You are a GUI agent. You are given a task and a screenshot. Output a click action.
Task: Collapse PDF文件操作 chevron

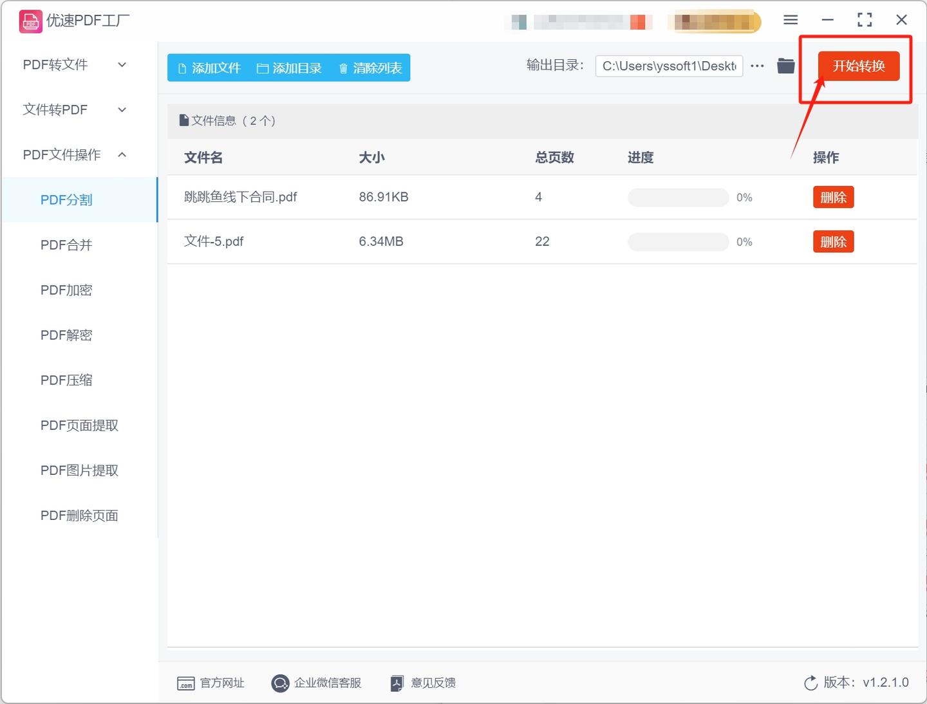point(122,154)
